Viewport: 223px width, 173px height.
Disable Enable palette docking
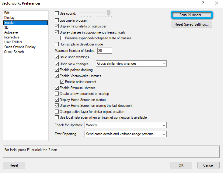coord(57,70)
